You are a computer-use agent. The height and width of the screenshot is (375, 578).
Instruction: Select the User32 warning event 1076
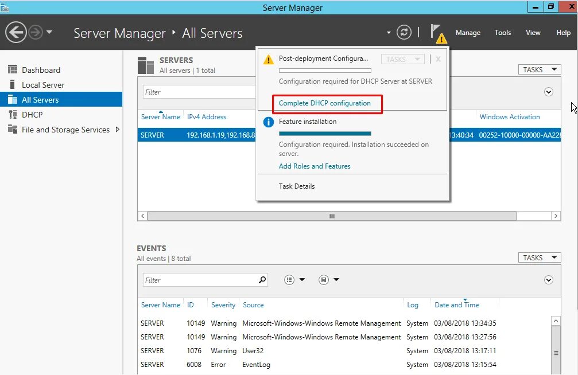[344, 351]
